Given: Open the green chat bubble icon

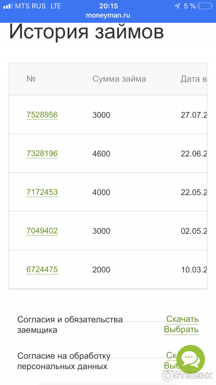Looking at the screenshot, I should [190, 359].
